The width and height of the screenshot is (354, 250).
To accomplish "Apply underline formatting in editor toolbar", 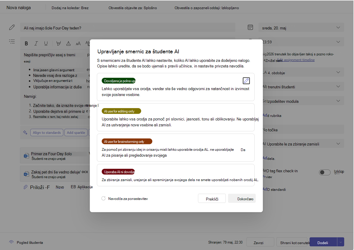I will click(46, 44).
